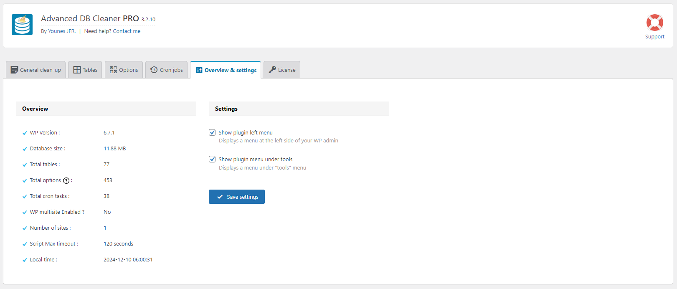677x289 pixels.
Task: Open the Contact me link
Action: [x=127, y=31]
